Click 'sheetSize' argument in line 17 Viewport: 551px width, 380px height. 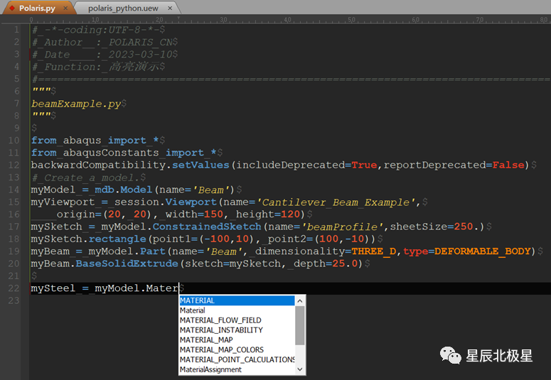(x=419, y=227)
